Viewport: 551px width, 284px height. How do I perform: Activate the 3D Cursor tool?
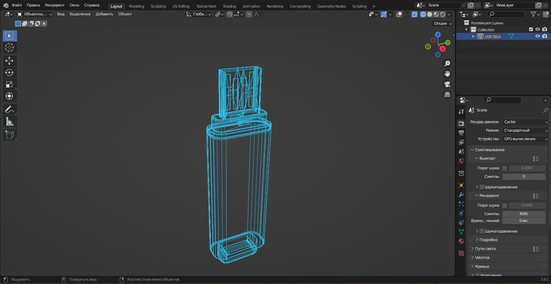pos(9,48)
